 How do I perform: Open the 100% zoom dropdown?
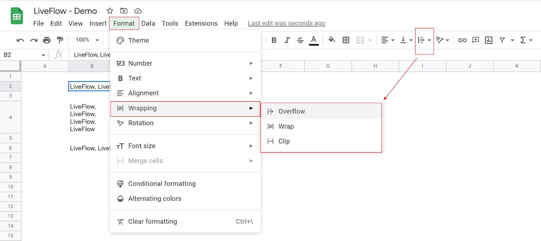click(x=87, y=40)
